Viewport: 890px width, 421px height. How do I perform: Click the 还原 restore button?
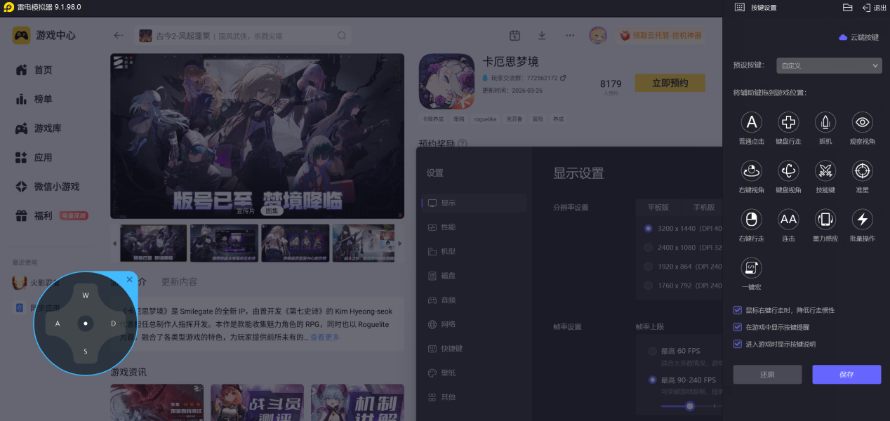[767, 374]
